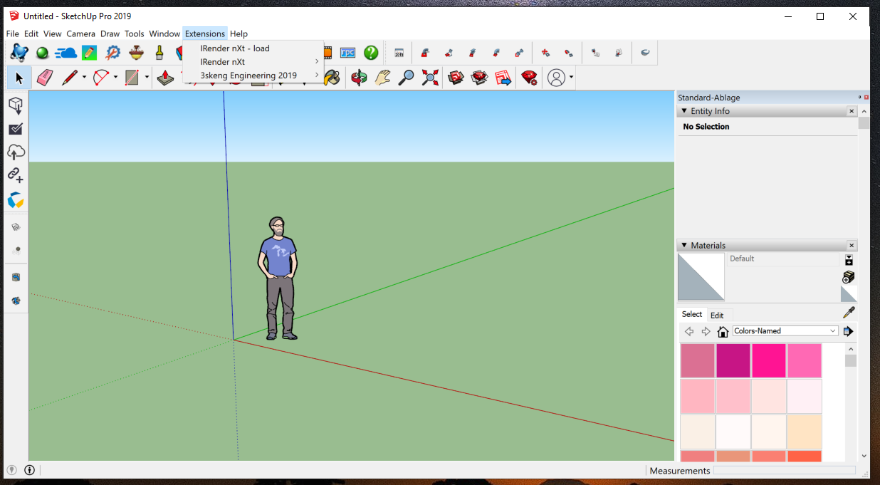This screenshot has height=485, width=880.
Task: Pick the material eyedropper sampler
Action: (849, 313)
